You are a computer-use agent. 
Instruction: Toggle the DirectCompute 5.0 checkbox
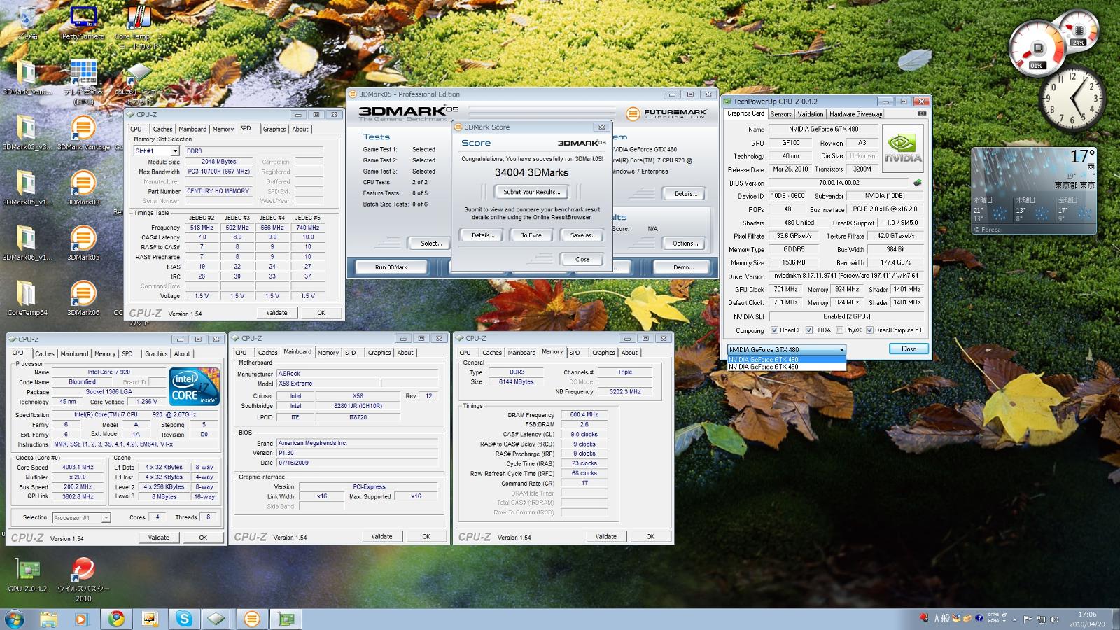point(869,330)
